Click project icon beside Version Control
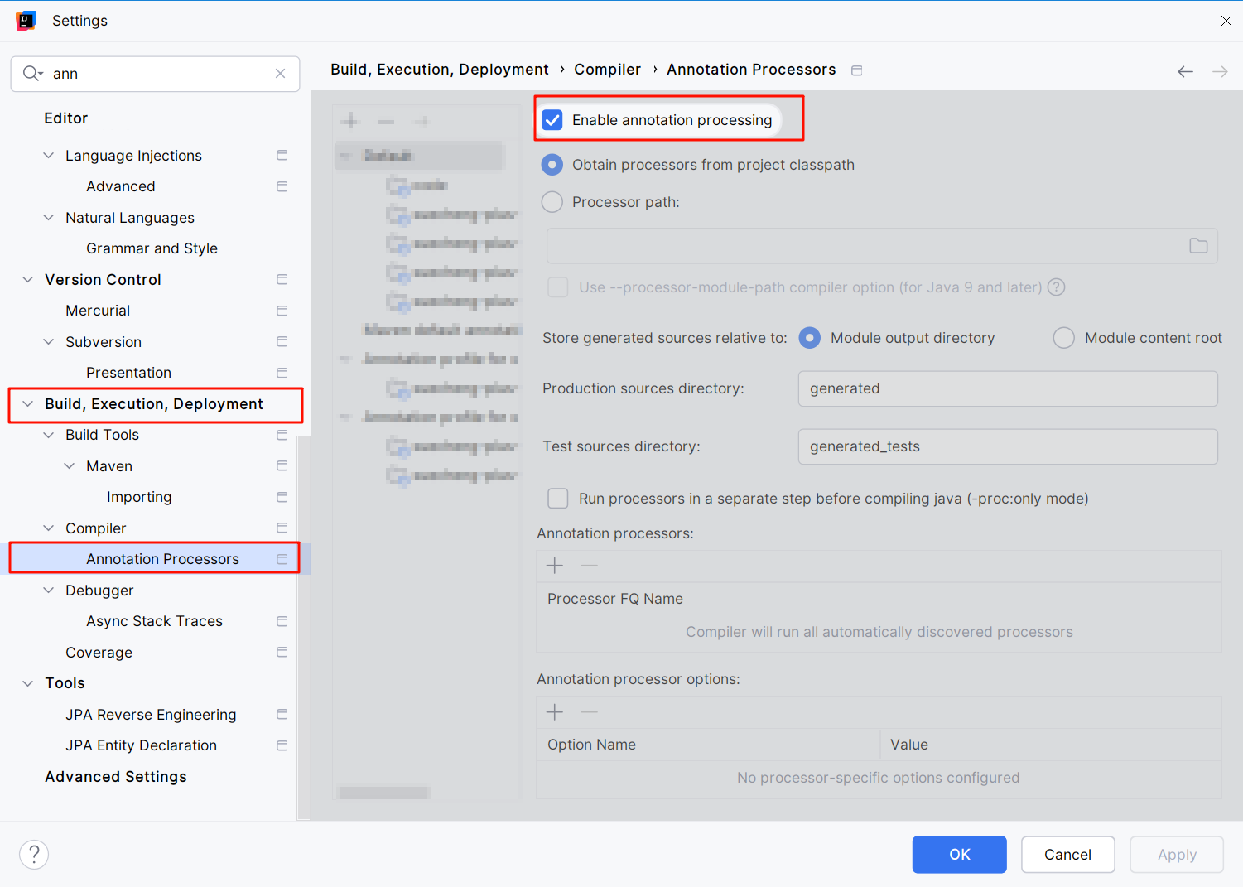The width and height of the screenshot is (1243, 887). [282, 280]
